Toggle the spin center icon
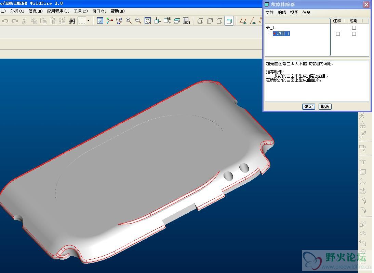Screen dimensions: 374x273 [x=109, y=21]
